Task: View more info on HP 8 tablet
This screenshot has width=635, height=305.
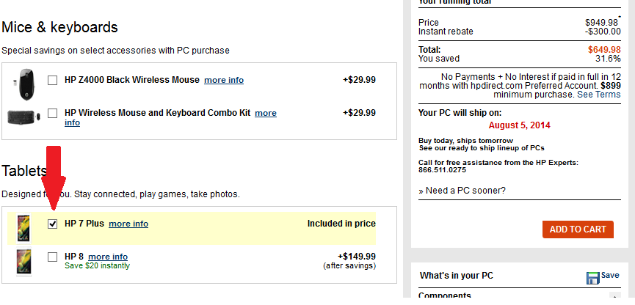Action: tap(108, 257)
